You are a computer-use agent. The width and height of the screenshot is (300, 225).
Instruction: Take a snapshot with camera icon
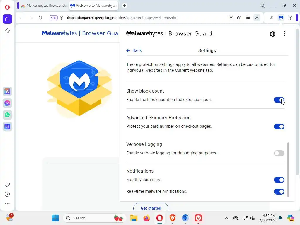[x=239, y=18]
